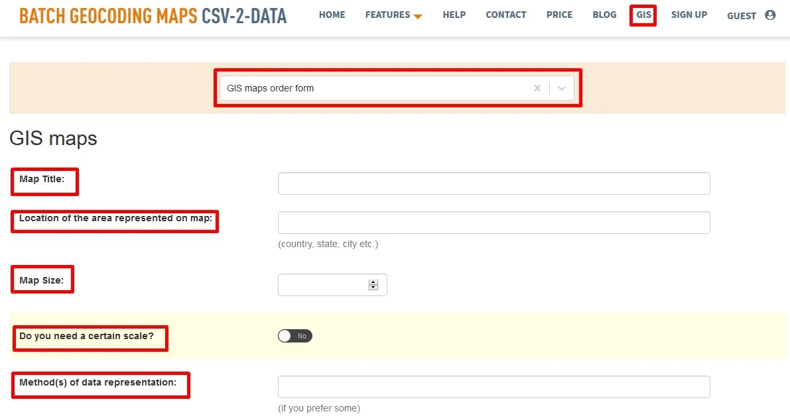Open the Help menu item
This screenshot has height=418, width=790.
[454, 15]
